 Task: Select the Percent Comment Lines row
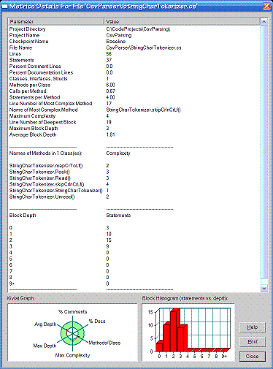[x=134, y=66]
